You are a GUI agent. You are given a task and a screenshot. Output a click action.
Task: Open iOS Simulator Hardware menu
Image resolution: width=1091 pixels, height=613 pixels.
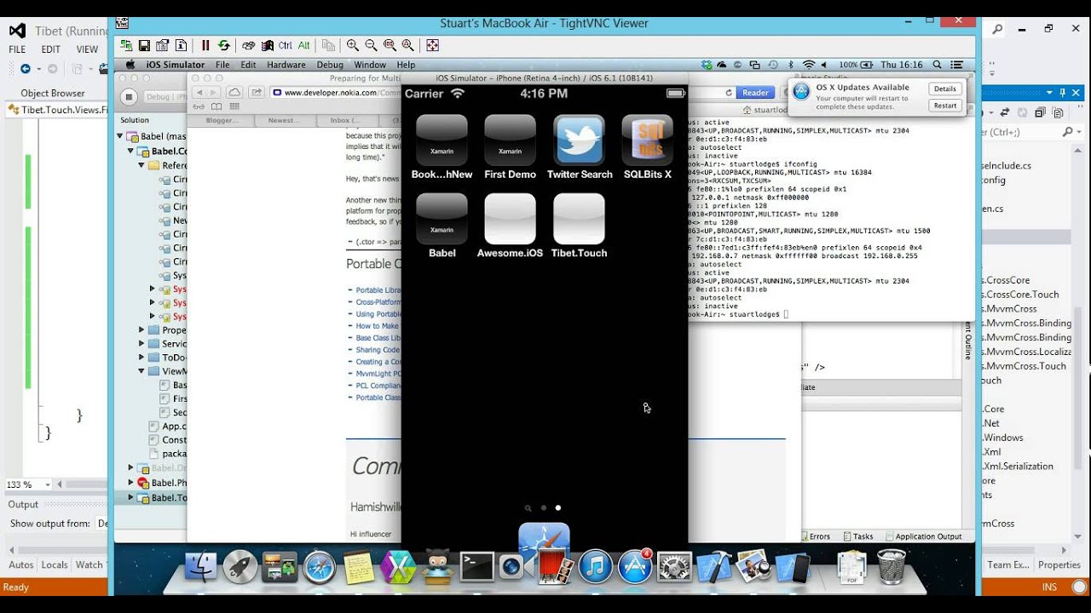(286, 65)
